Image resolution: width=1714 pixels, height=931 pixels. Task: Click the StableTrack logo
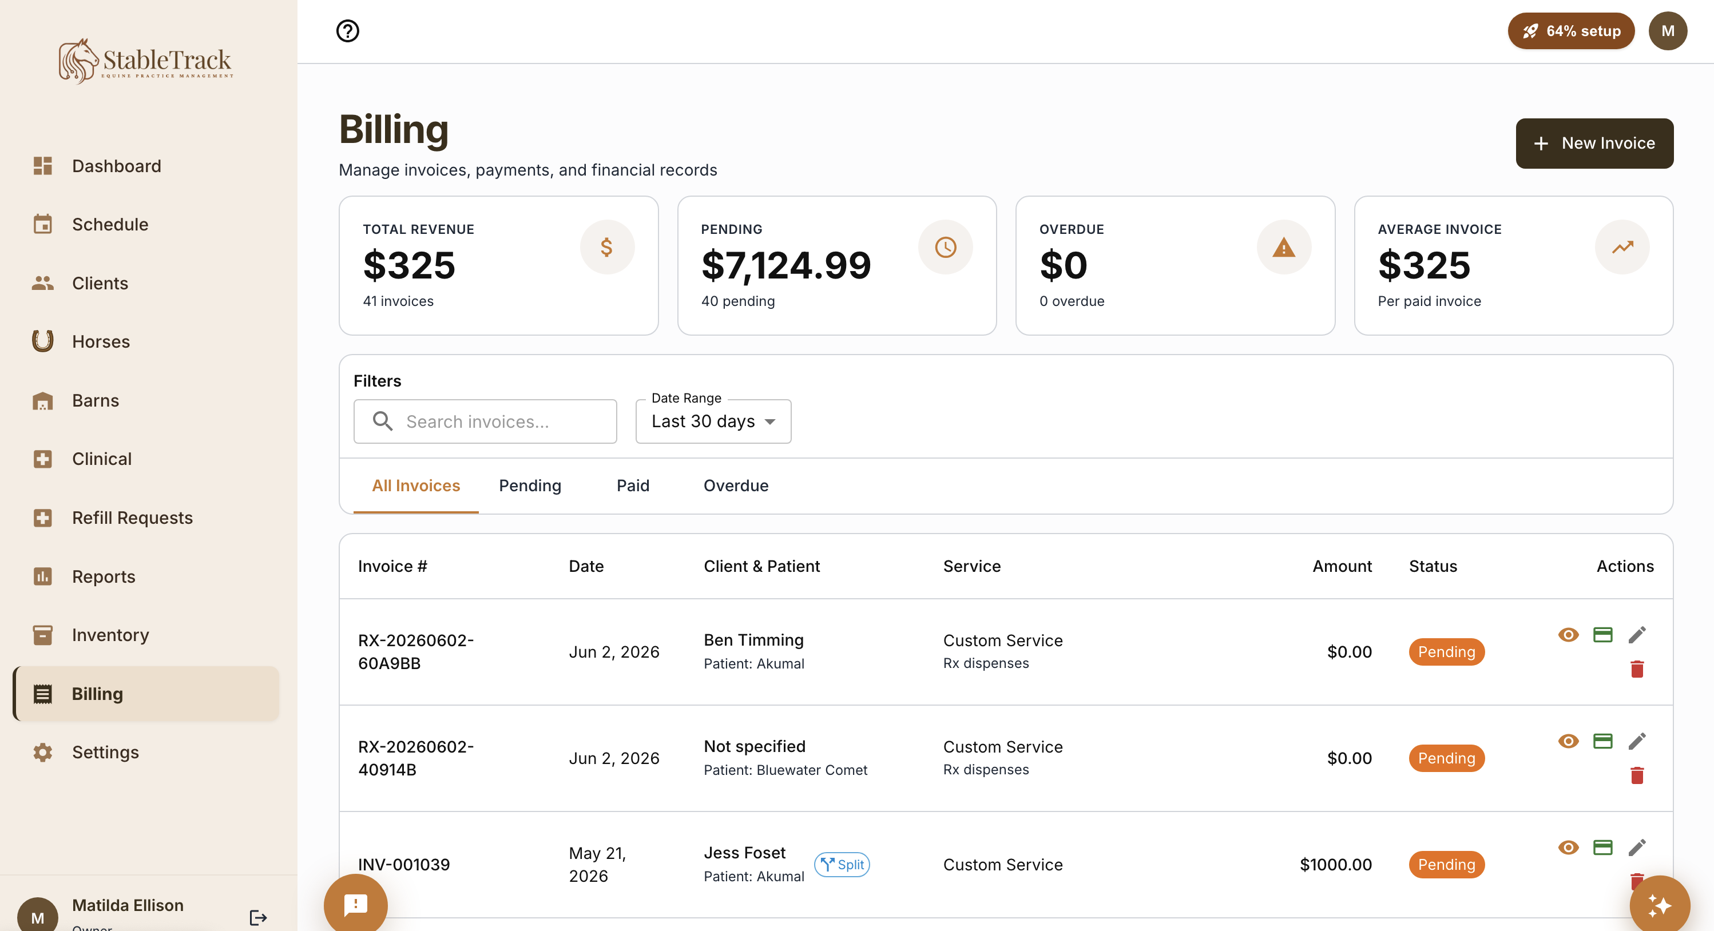coord(146,61)
